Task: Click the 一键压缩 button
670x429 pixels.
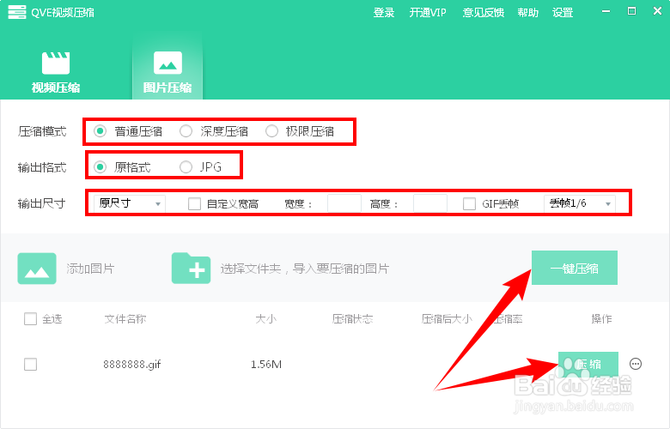Action: coord(575,268)
